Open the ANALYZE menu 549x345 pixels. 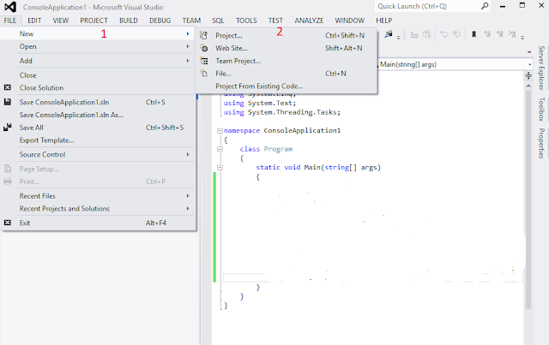(x=309, y=21)
